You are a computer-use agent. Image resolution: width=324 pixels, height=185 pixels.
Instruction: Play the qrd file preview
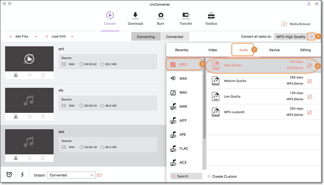point(29,59)
